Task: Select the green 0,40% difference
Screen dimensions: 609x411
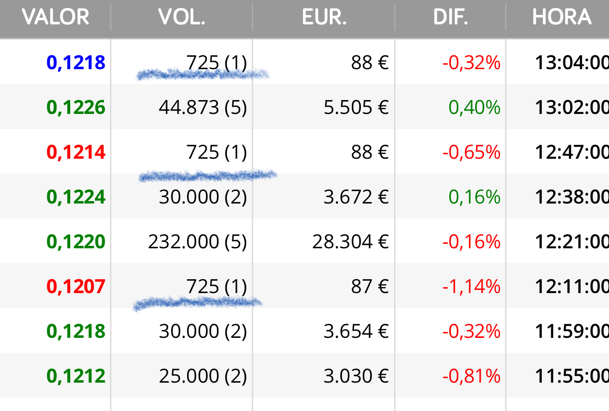Action: tap(474, 107)
